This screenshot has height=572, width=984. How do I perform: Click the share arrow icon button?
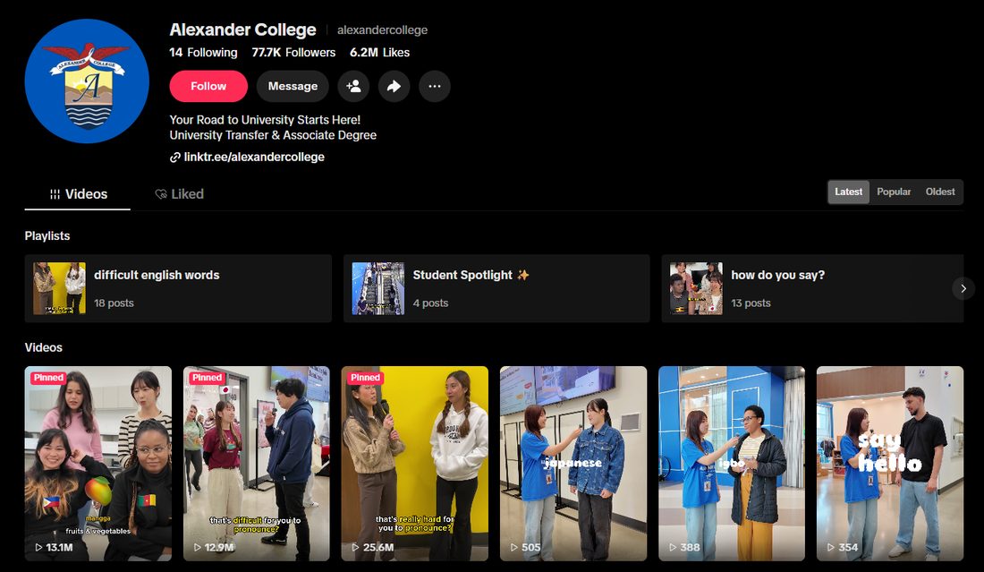tap(394, 86)
